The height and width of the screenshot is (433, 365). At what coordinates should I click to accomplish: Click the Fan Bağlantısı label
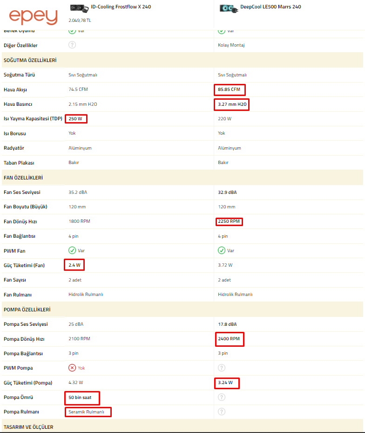coord(19,236)
